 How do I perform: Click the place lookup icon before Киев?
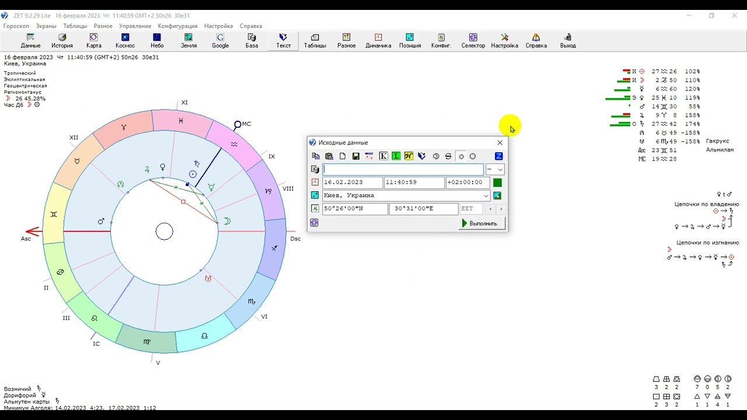coord(315,195)
